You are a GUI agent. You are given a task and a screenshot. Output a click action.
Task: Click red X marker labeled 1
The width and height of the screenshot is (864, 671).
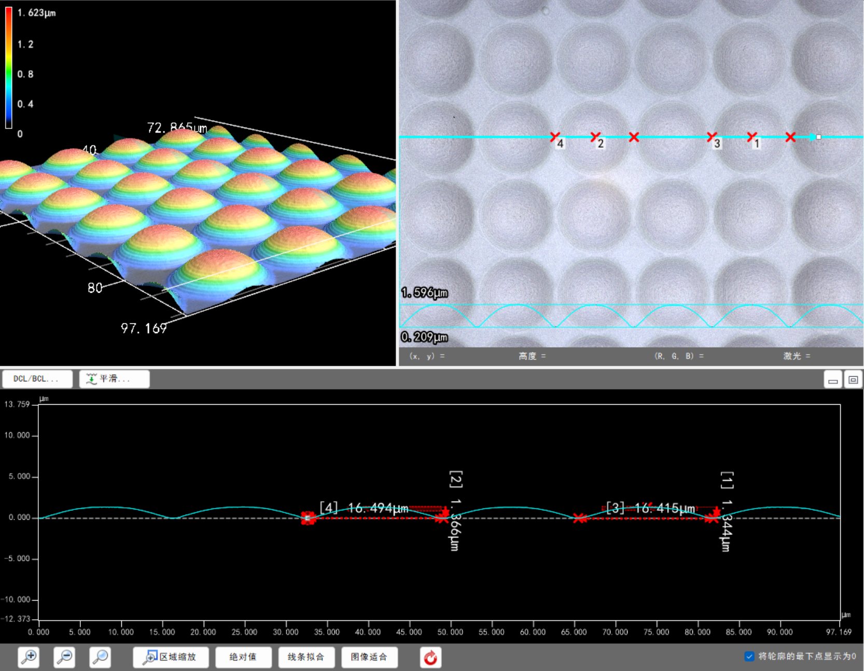pyautogui.click(x=752, y=137)
